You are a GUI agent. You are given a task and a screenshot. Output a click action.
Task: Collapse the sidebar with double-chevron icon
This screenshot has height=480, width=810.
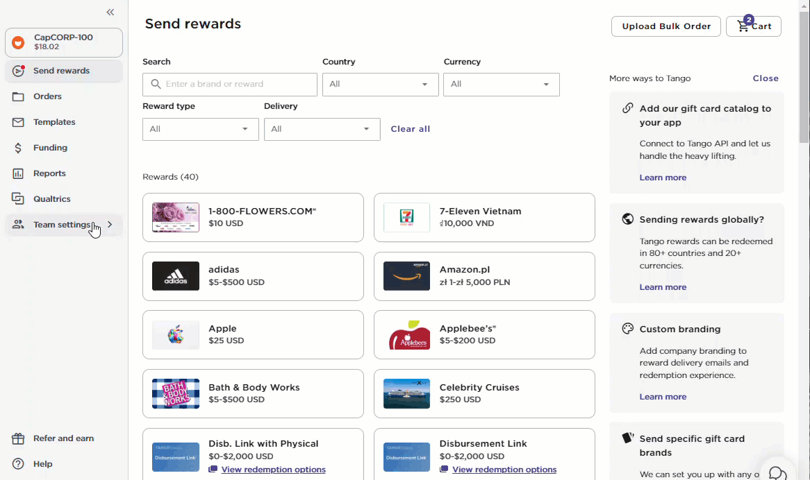pos(110,12)
